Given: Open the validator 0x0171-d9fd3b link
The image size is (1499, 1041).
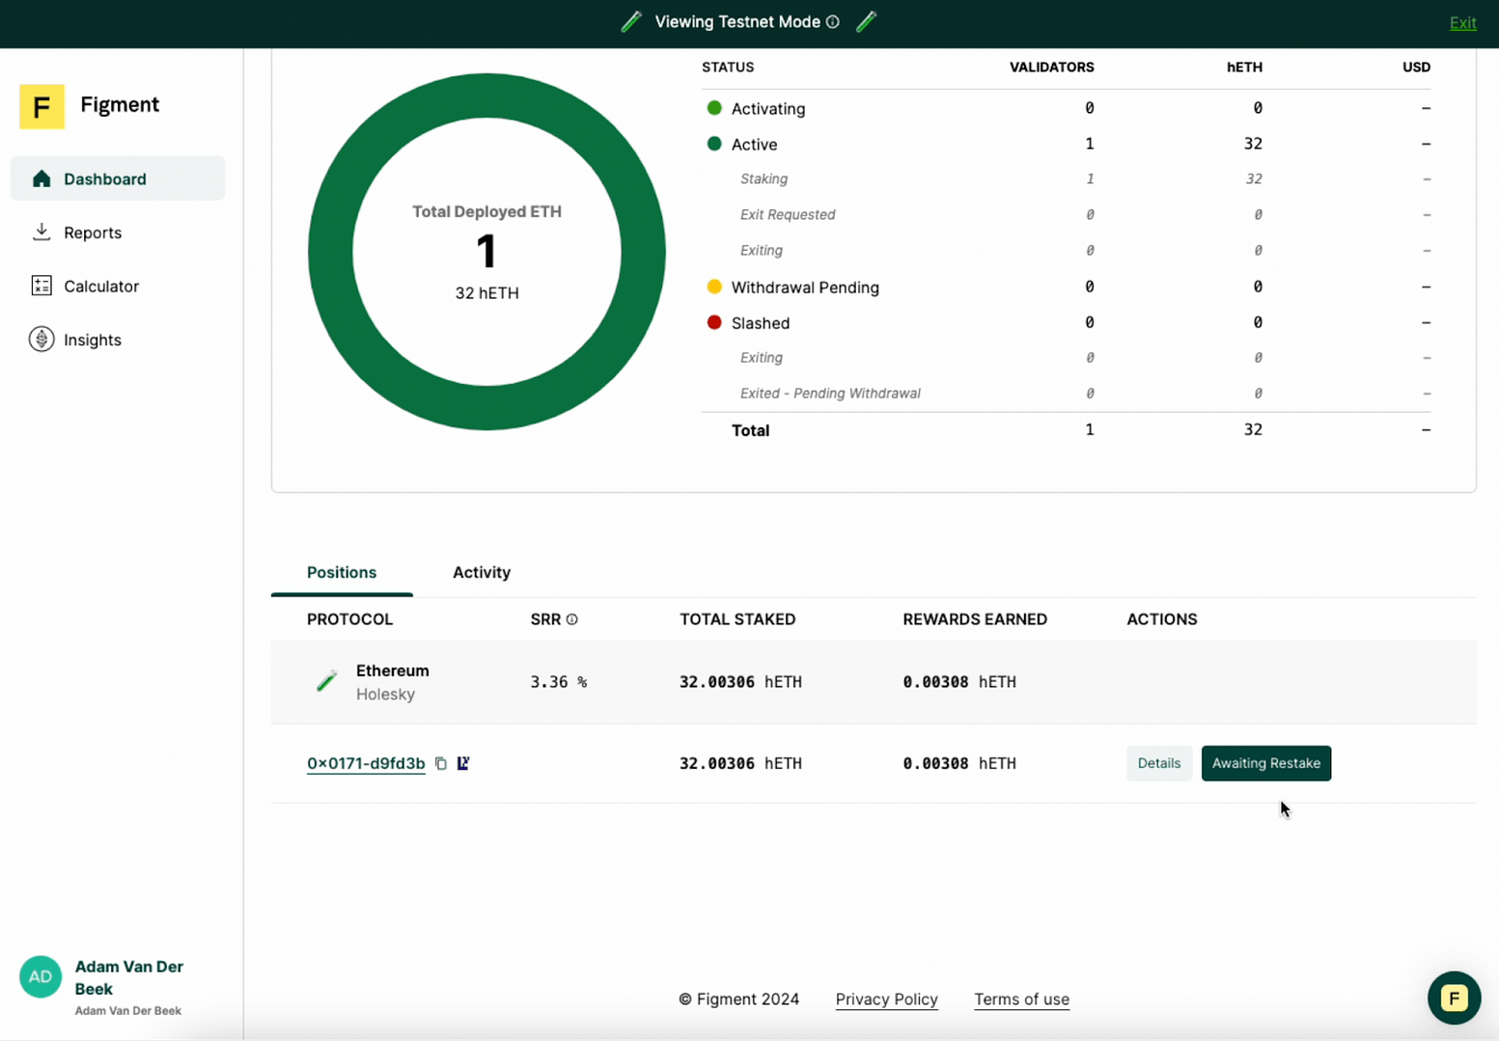Looking at the screenshot, I should [366, 763].
